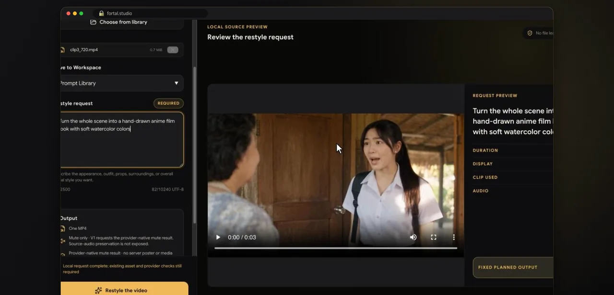Expand the Prompt Library dropdown
Screen dimensions: 614x295
coord(122,83)
